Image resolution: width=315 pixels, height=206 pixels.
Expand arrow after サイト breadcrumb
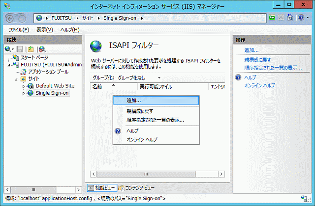[98, 18]
